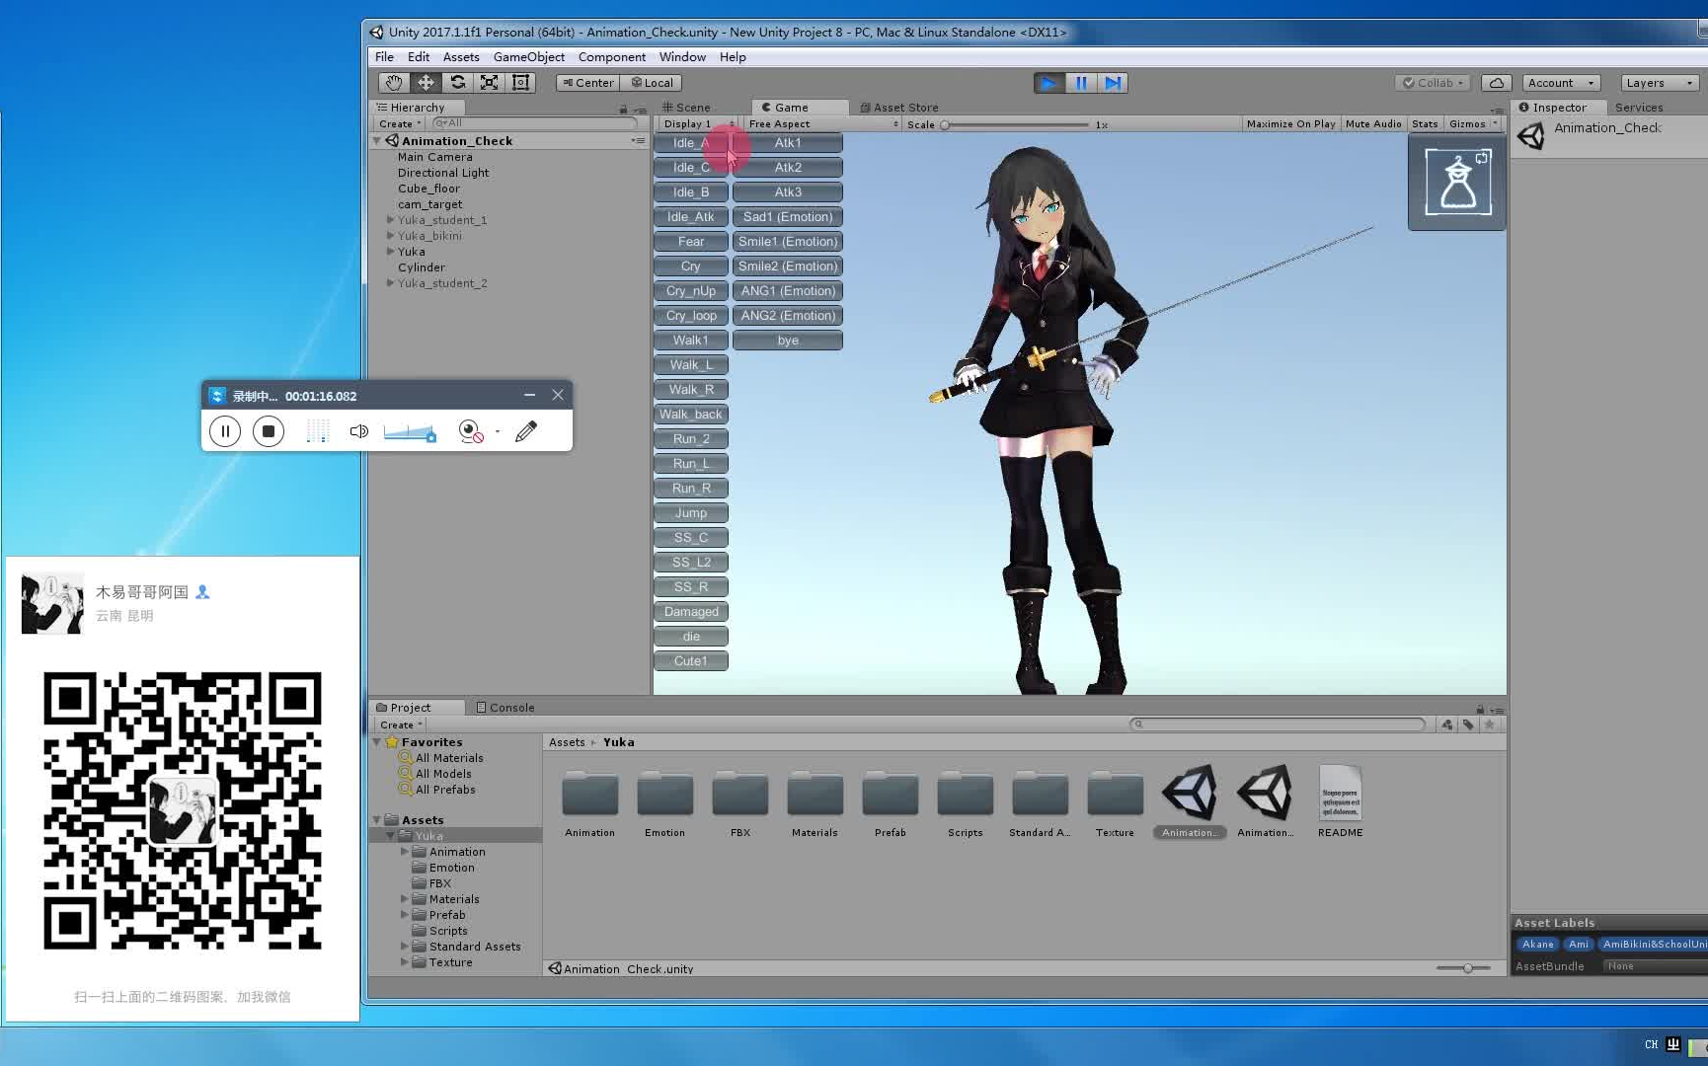
Task: Switch to the Scene tab
Action: [691, 107]
